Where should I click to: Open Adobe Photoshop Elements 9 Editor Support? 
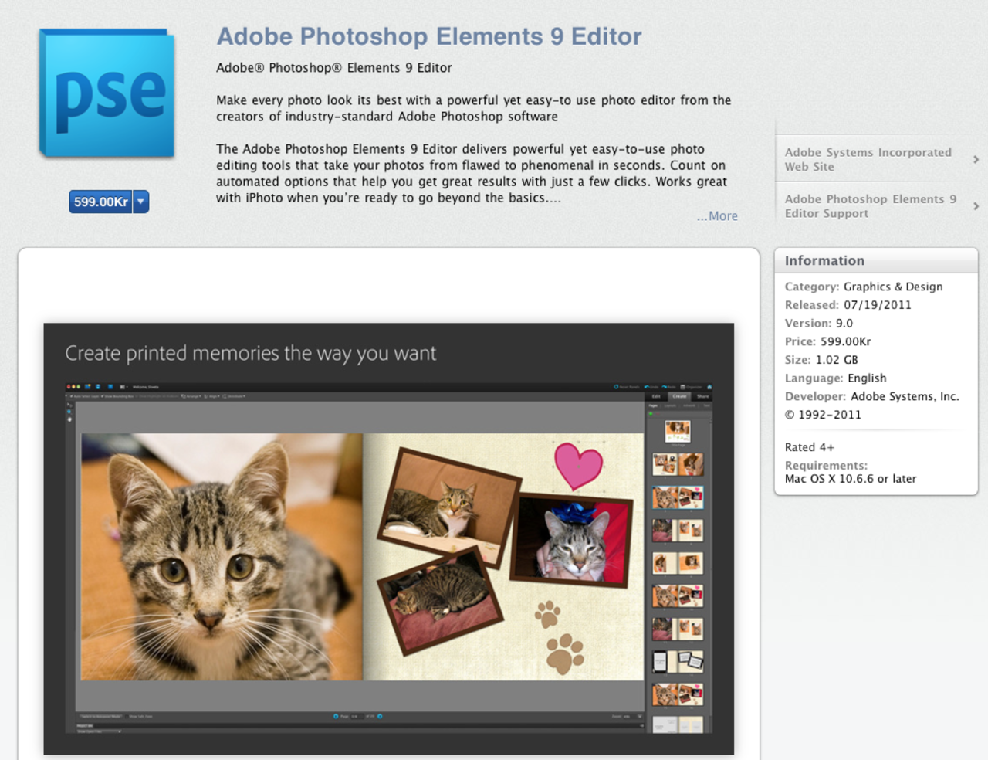(x=871, y=205)
